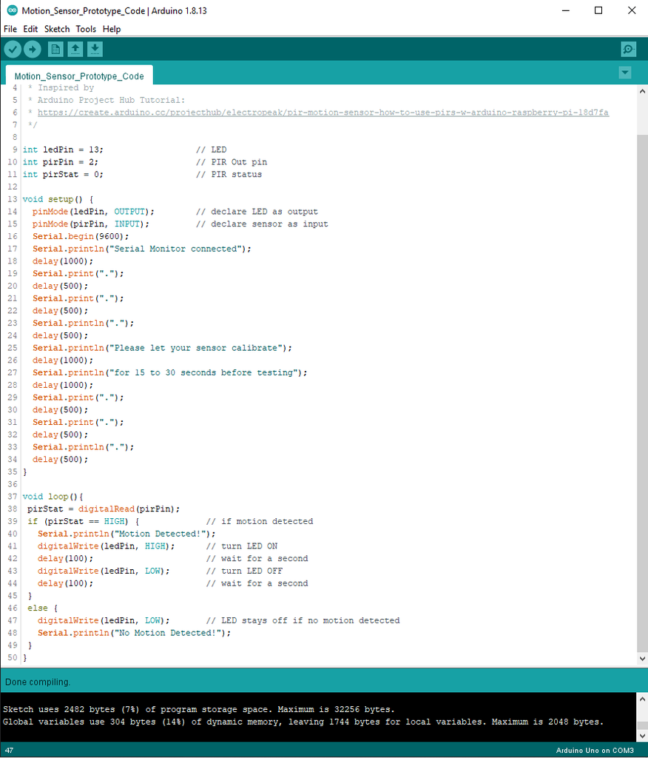This screenshot has height=758, width=648.
Task: Open the File menu
Action: tap(10, 29)
